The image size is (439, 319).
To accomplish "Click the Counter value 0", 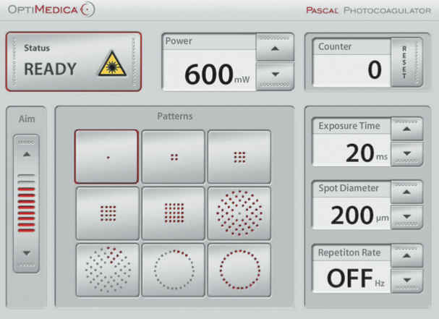I will [375, 69].
